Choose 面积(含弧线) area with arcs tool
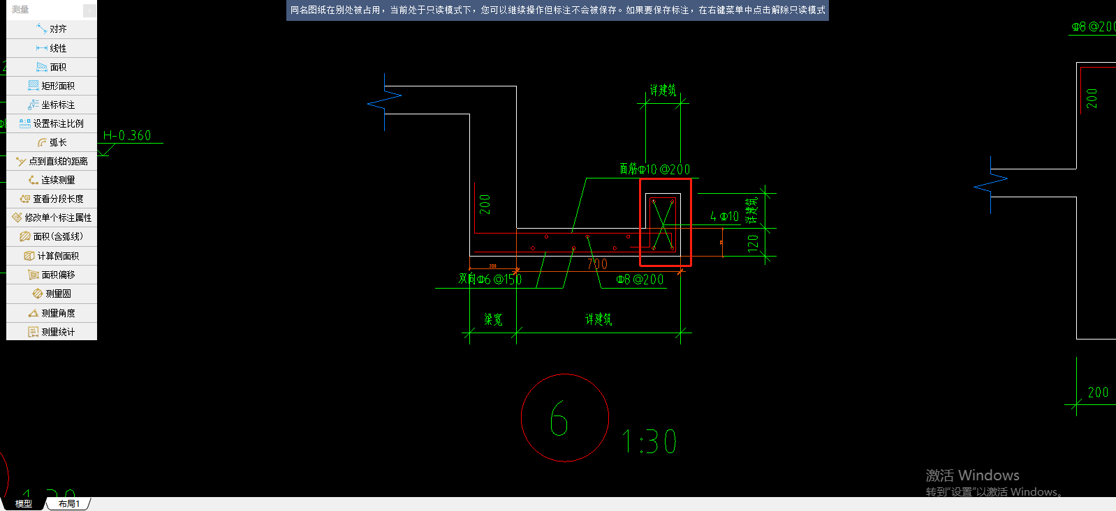 point(52,236)
